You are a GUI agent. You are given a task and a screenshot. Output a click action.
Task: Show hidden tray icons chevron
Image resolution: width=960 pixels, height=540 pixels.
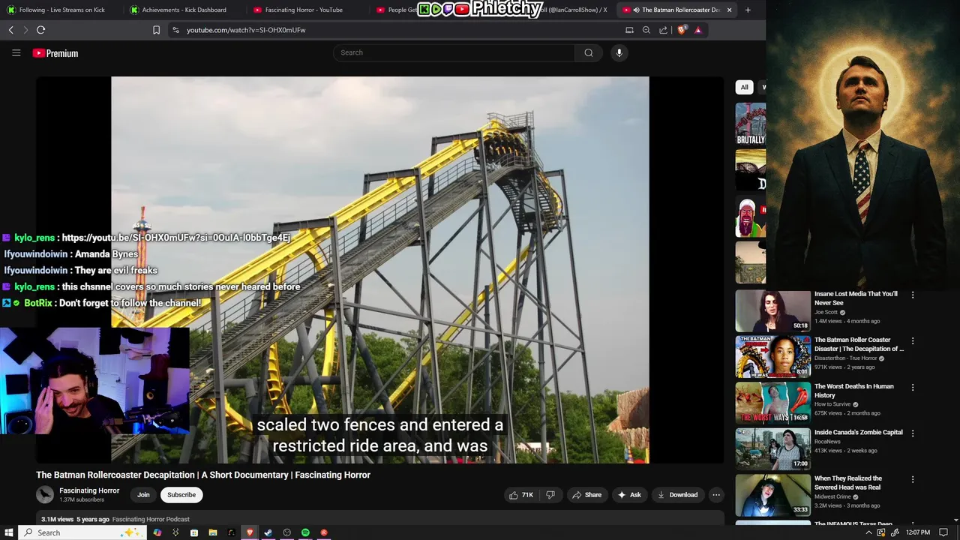tap(868, 532)
